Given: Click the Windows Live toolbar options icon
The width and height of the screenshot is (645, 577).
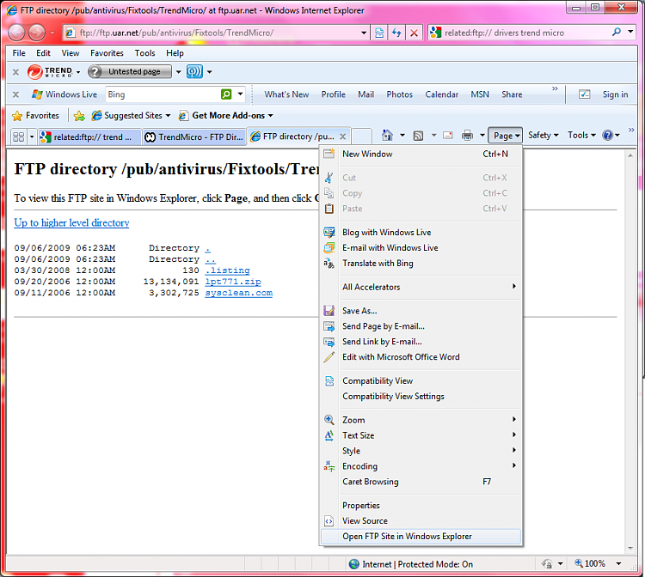Looking at the screenshot, I should [x=584, y=94].
